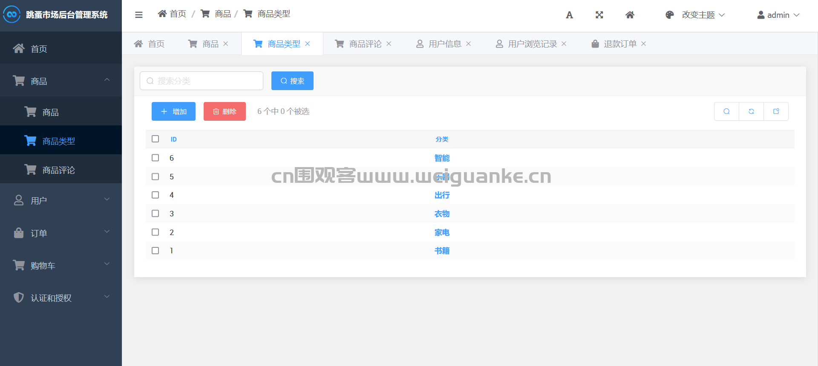Close the 商品评论 tab

pyautogui.click(x=389, y=44)
